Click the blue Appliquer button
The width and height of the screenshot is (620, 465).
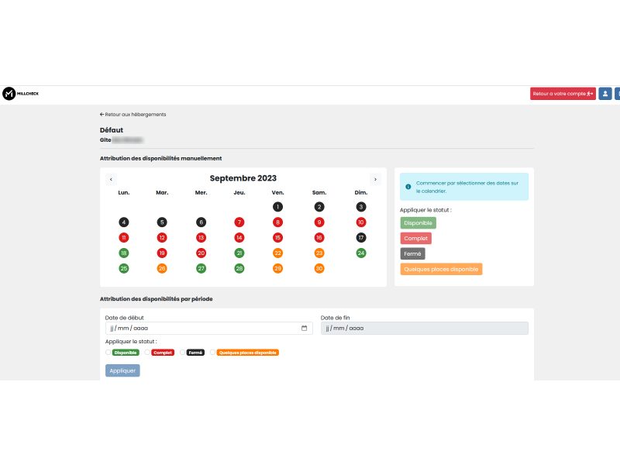(122, 370)
